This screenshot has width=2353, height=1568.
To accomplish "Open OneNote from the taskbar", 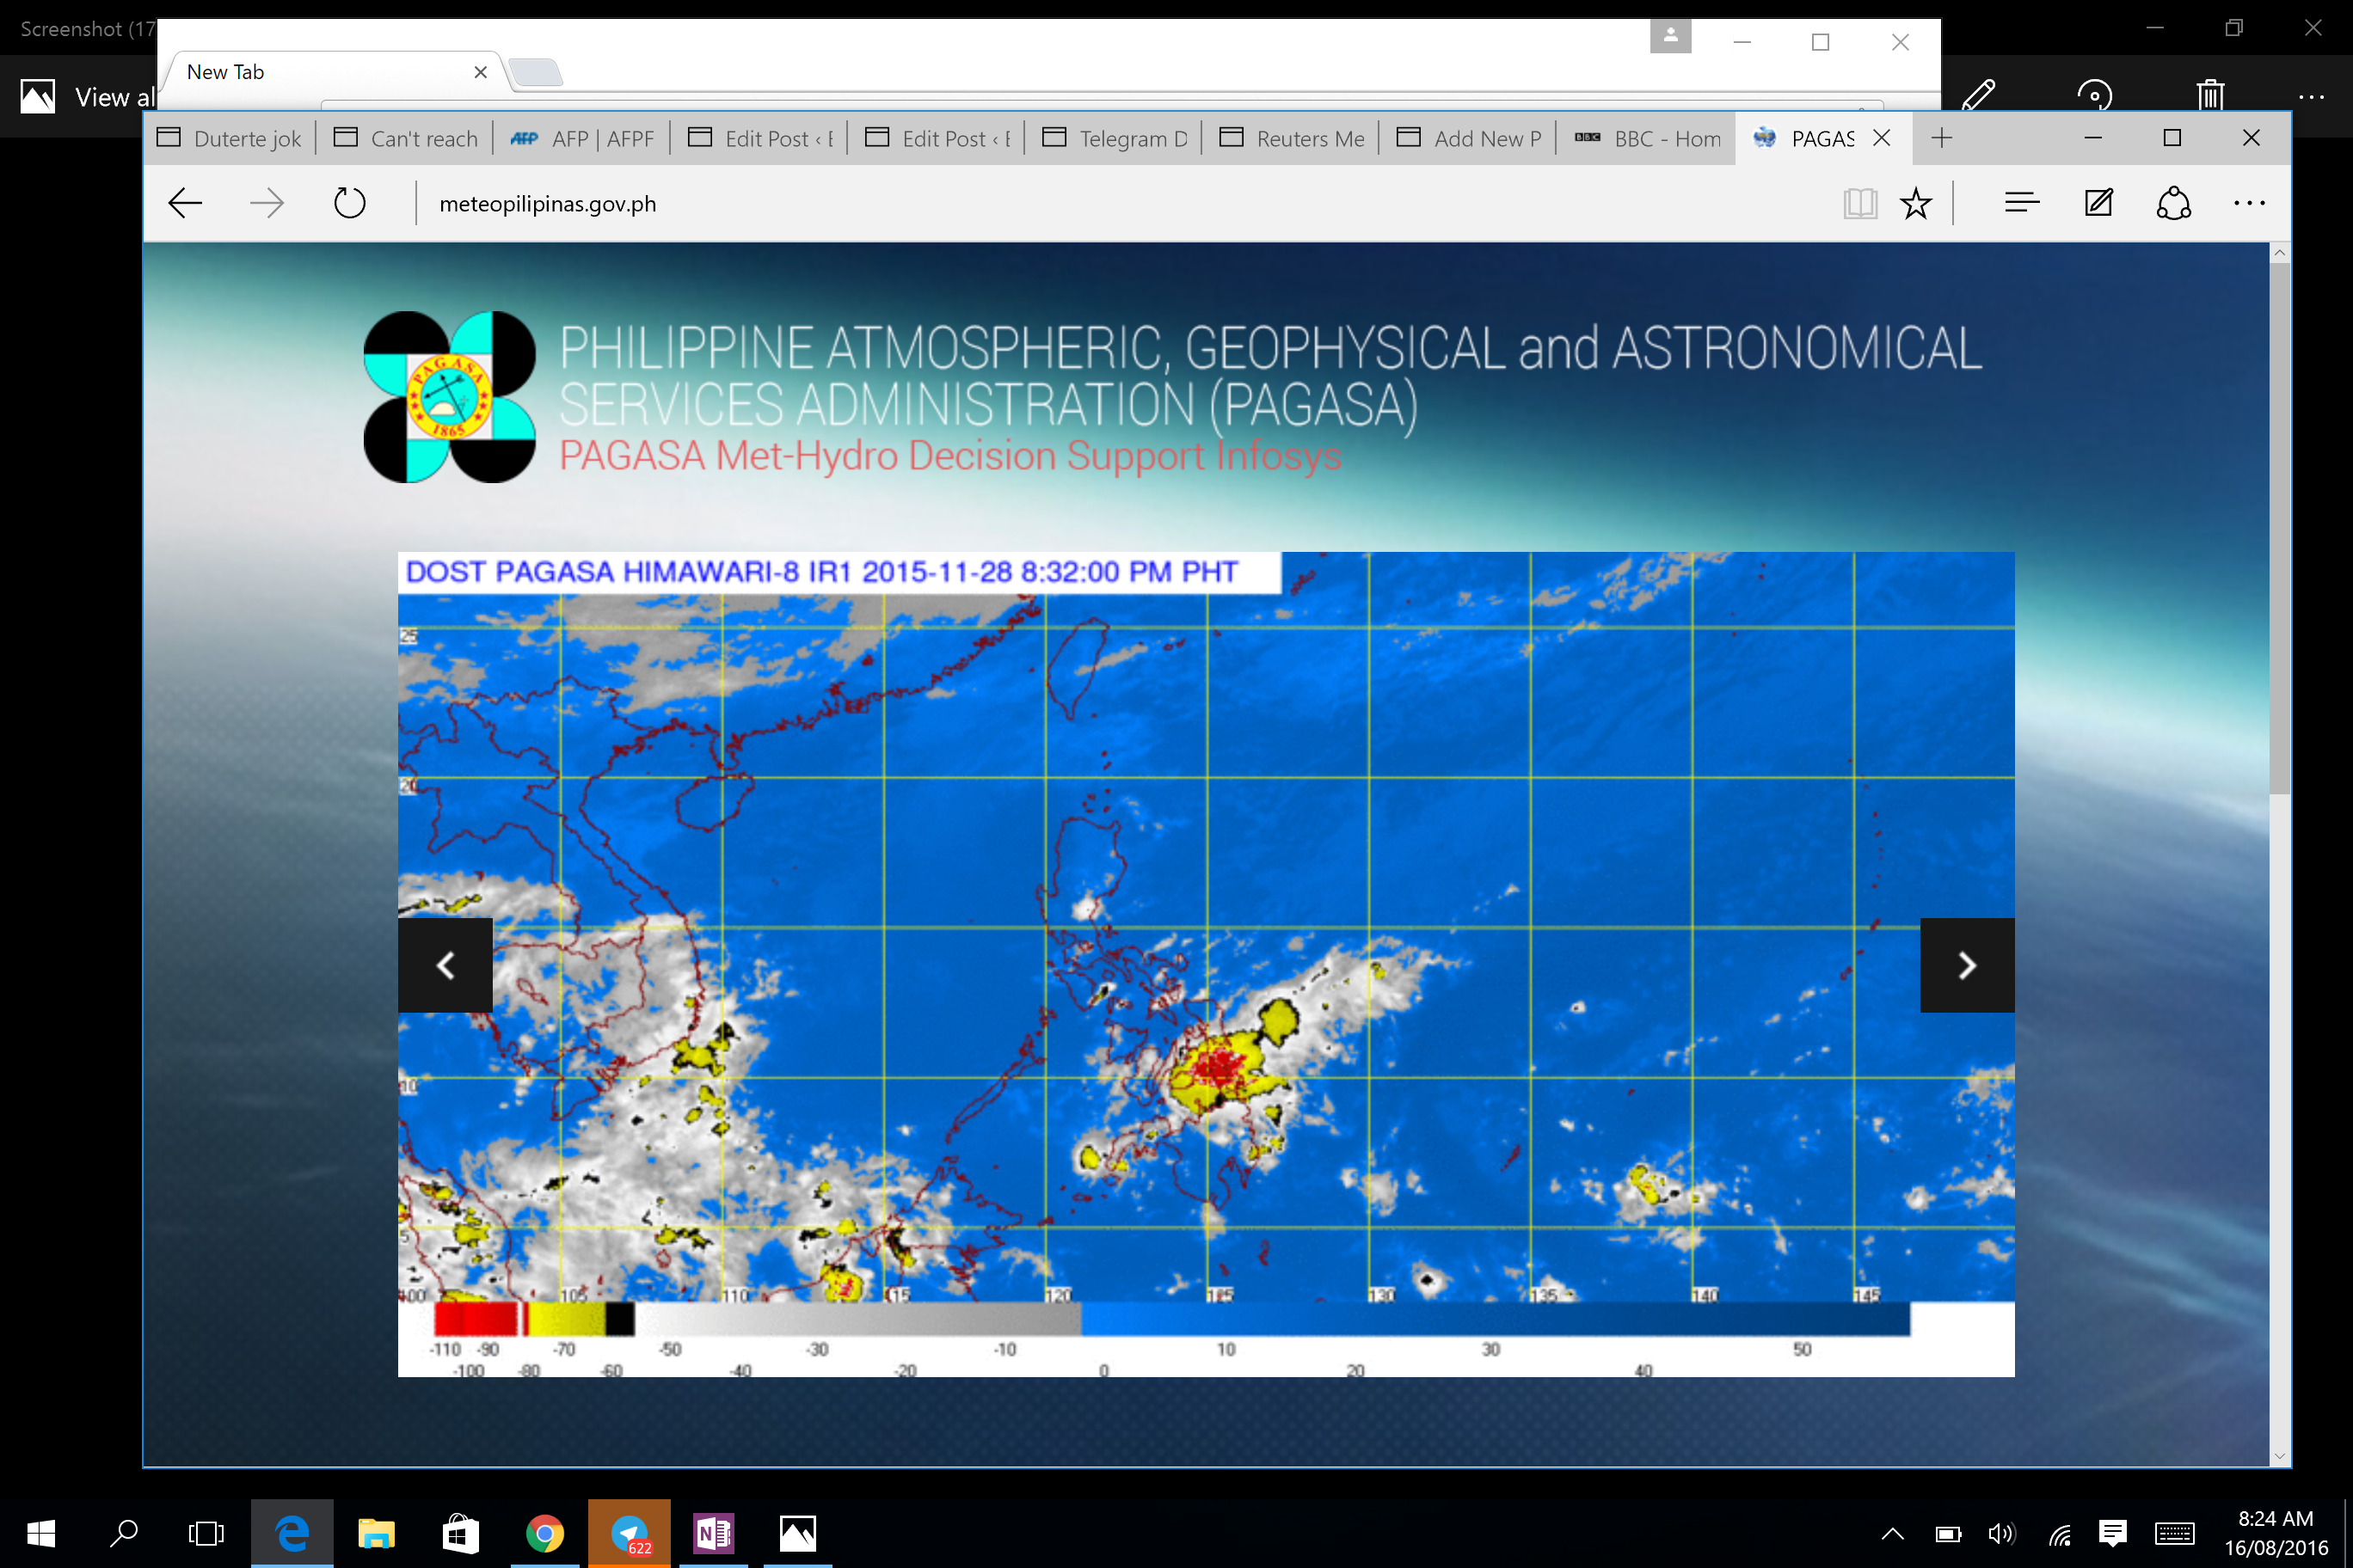I will click(x=713, y=1532).
